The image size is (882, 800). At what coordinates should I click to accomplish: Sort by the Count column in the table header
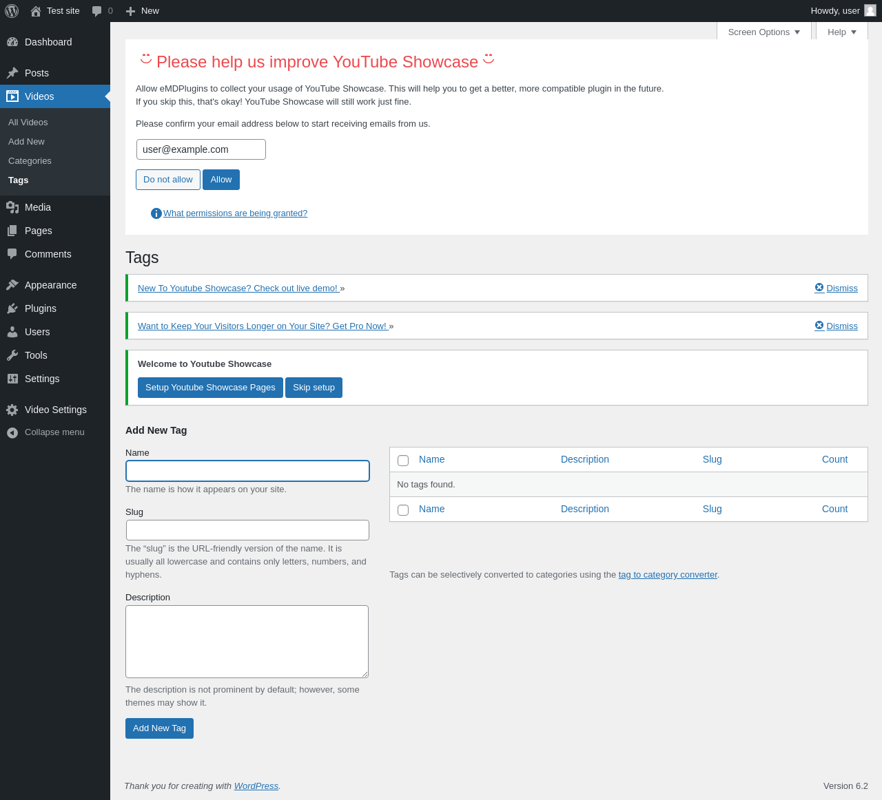pyautogui.click(x=834, y=459)
